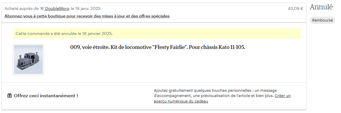Click the gift box icon
Screen dimensions: 341x113
tap(10, 96)
